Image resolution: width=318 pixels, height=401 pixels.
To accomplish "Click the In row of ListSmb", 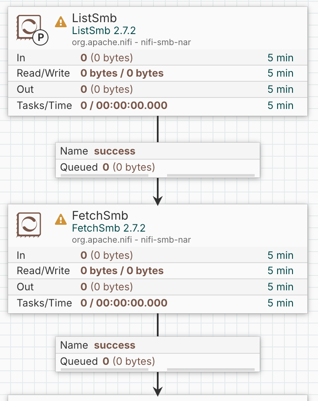I will [158, 57].
